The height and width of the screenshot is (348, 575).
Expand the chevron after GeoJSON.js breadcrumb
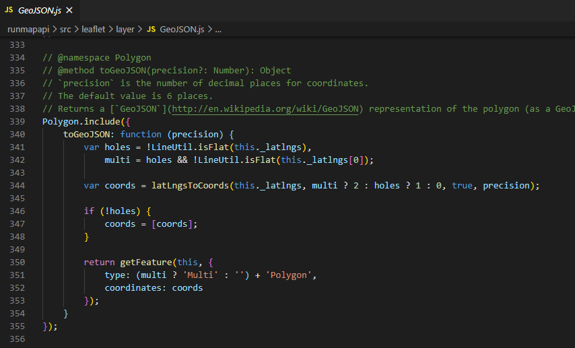coord(209,30)
